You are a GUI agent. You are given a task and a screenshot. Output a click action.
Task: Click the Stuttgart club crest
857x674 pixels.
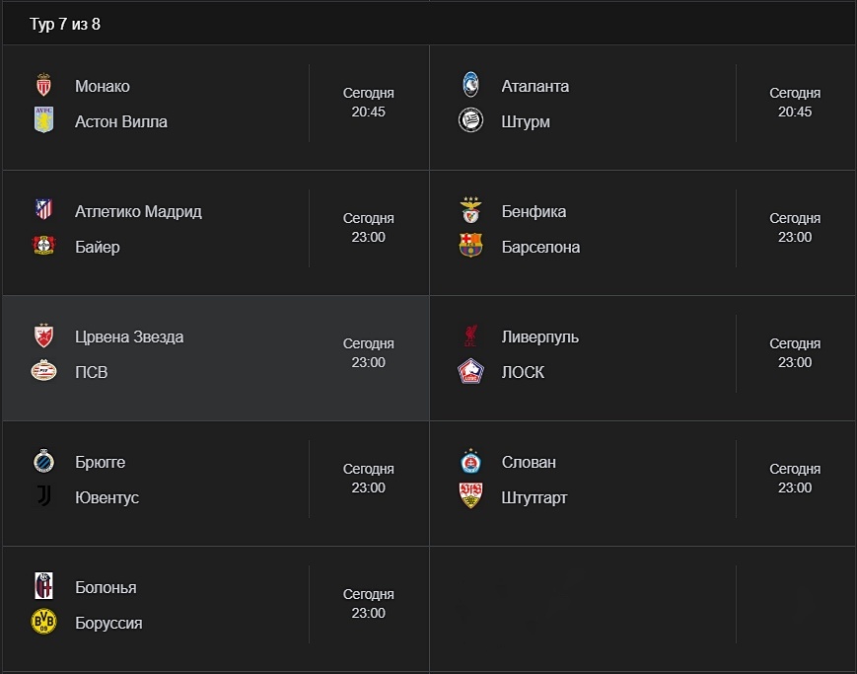(470, 497)
